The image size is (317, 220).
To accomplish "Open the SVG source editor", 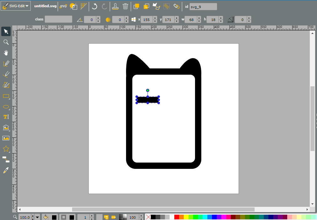I will [x=63, y=6].
